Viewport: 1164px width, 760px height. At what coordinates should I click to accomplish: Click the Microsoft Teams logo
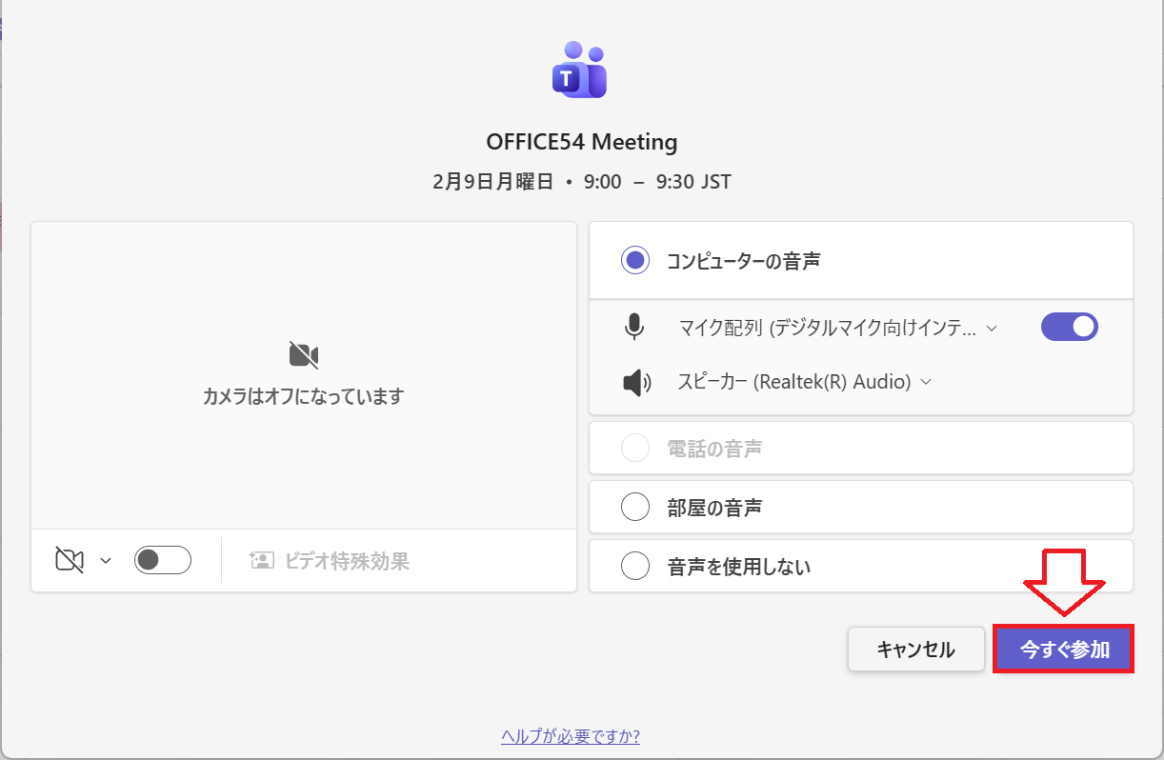(x=579, y=70)
